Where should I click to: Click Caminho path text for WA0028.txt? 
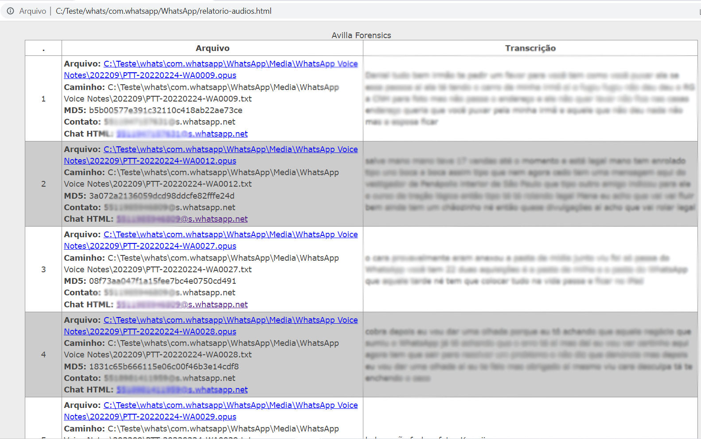point(202,349)
